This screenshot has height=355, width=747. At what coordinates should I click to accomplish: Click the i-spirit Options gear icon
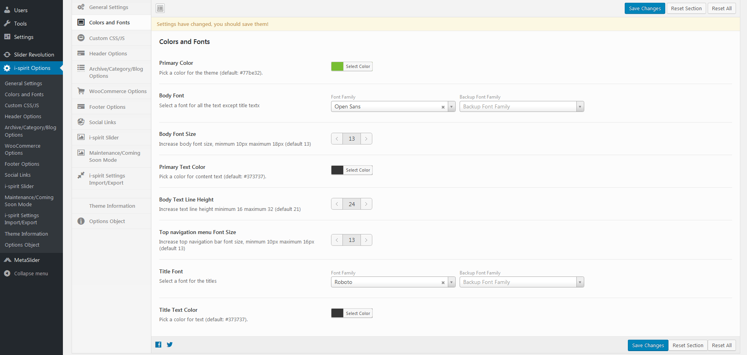click(x=7, y=68)
